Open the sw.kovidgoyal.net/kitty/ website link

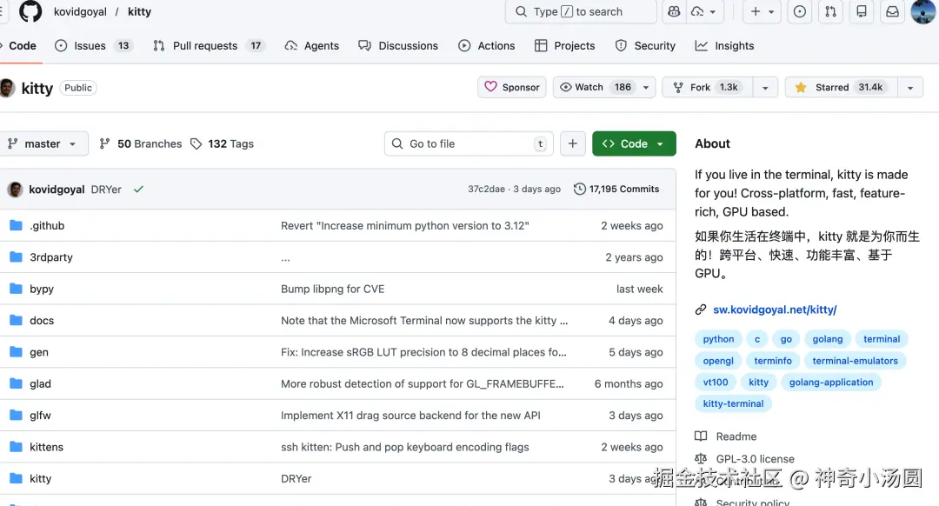pos(775,310)
